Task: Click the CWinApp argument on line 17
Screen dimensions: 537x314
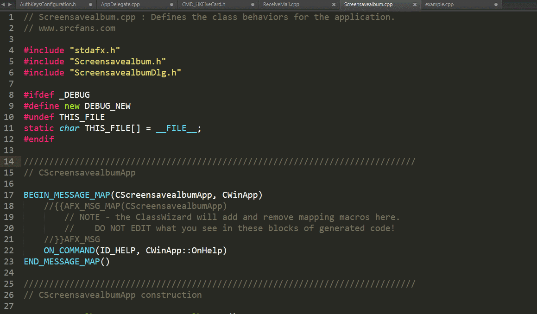Action: 240,195
